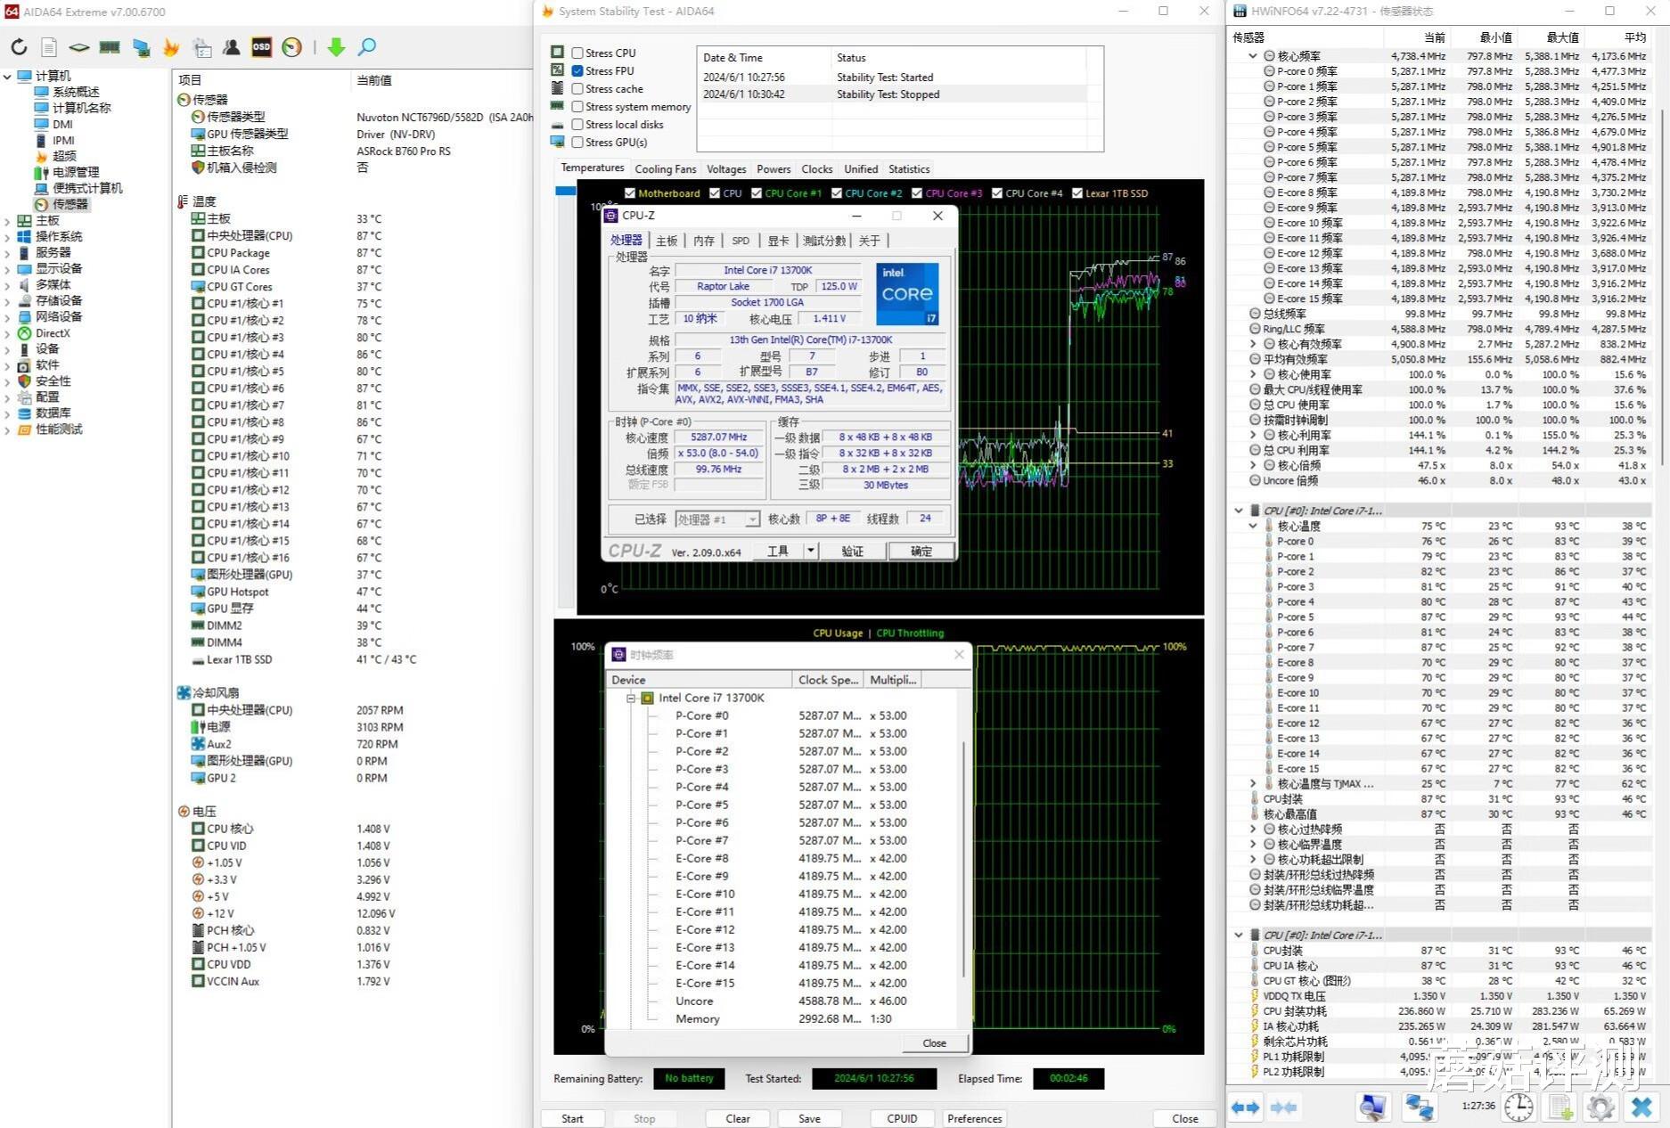The width and height of the screenshot is (1670, 1128).
Task: Click the green download arrow icon
Action: (x=336, y=47)
